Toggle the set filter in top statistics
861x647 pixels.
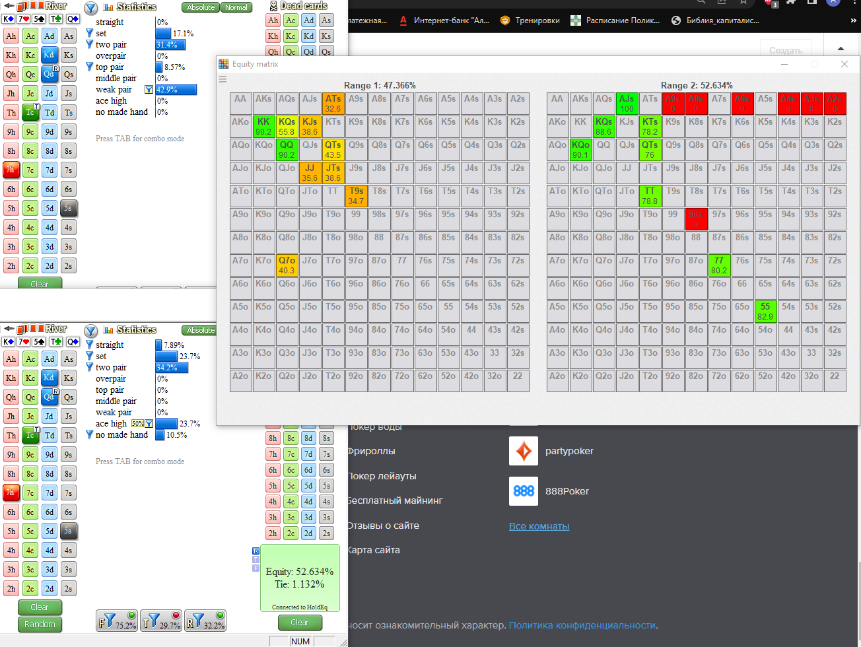click(x=90, y=33)
